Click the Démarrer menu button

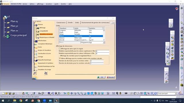[x=6, y=4]
